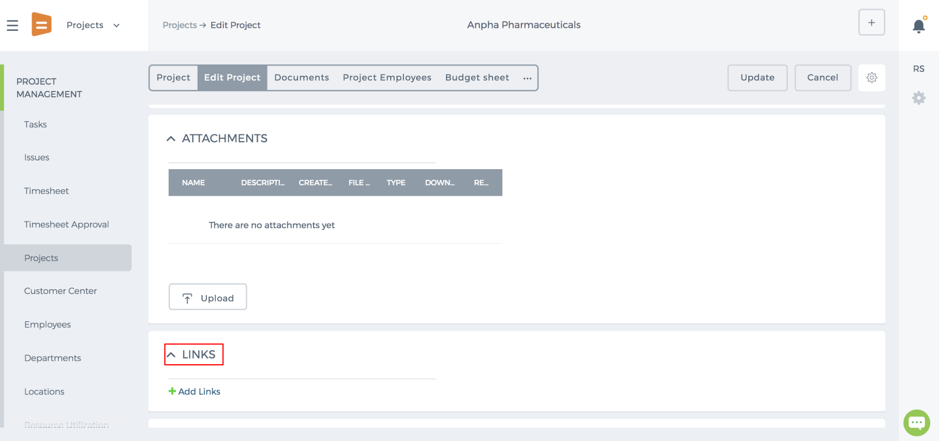Viewport: 939px width, 441px height.
Task: Open Timesheet Approval in sidebar
Action: tap(67, 224)
